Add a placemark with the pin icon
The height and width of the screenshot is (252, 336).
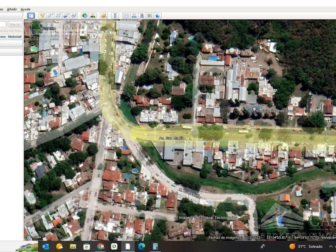(x=42, y=16)
